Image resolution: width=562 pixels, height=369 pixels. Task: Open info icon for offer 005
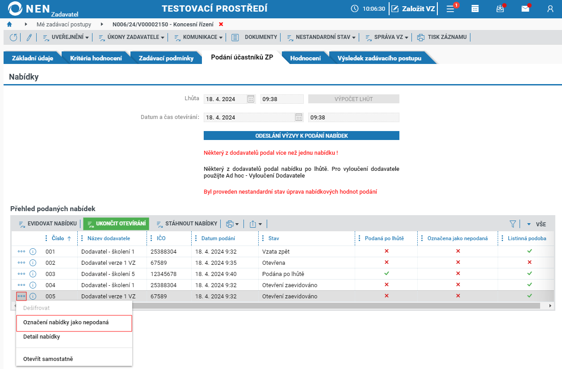point(33,296)
